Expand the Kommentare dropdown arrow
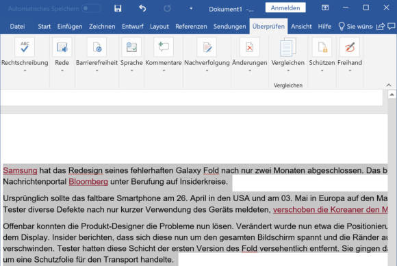The width and height of the screenshot is (397, 266). click(164, 70)
